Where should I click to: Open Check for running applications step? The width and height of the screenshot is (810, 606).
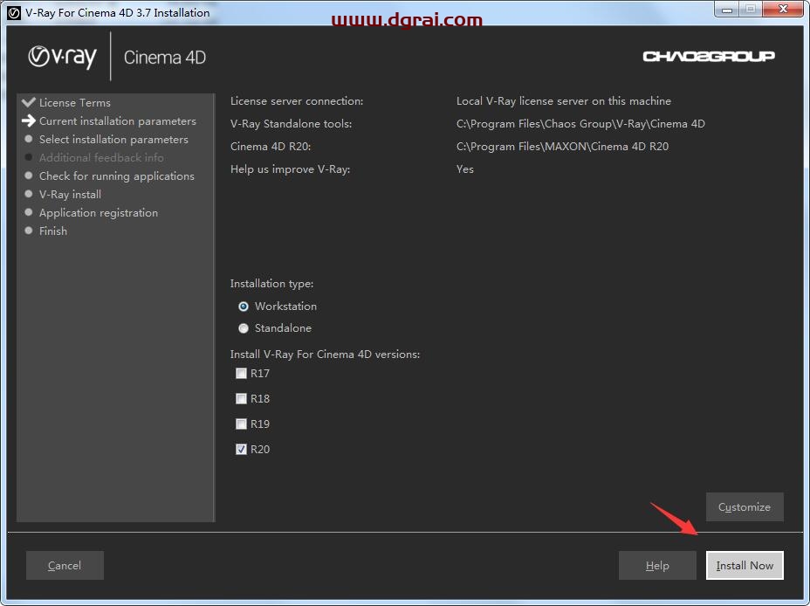coord(117,176)
